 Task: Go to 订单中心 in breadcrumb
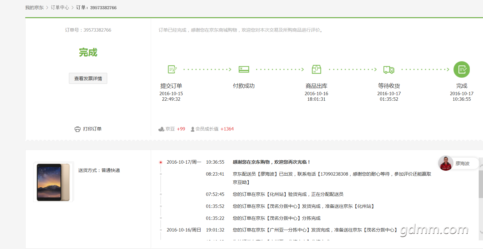pos(60,8)
